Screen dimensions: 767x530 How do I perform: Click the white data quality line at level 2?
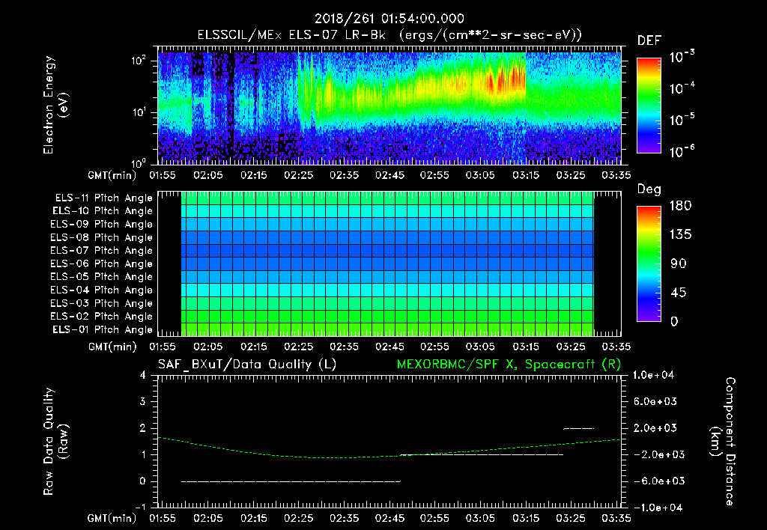[x=579, y=429]
